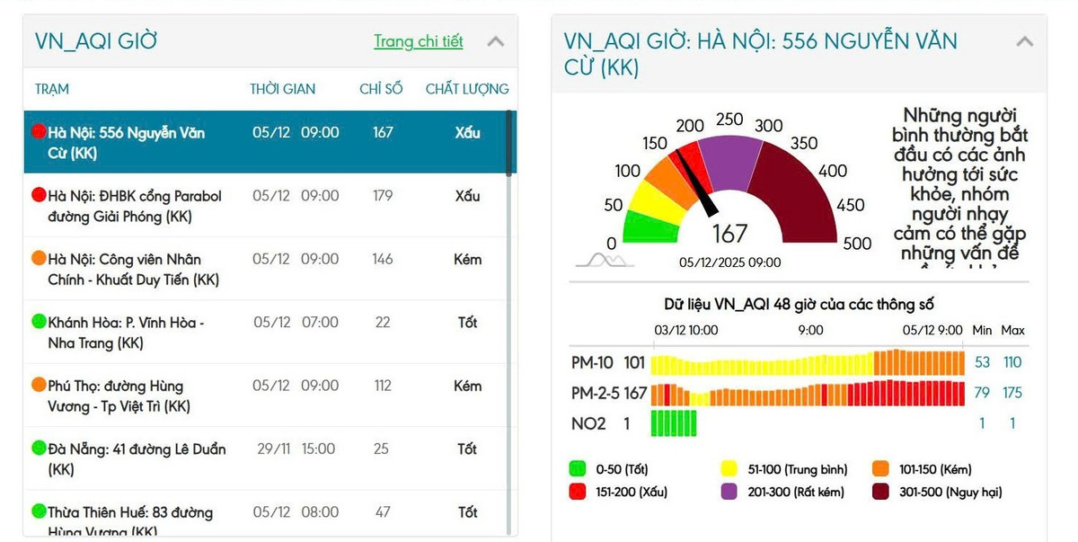1078x542 pixels.
Task: Click red status dot for ĐHBK Parabol station
Action: pyautogui.click(x=39, y=195)
